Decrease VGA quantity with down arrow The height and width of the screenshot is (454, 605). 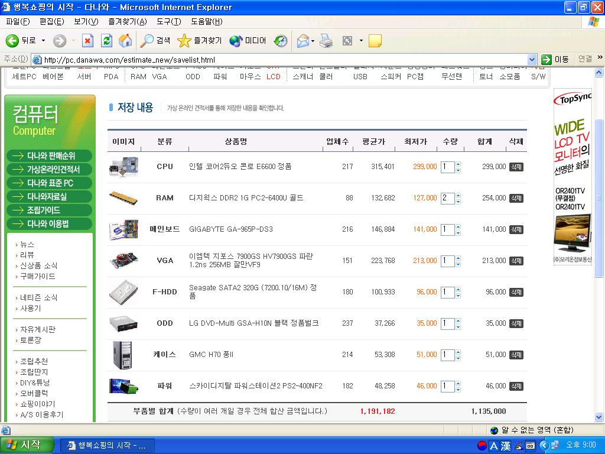pyautogui.click(x=458, y=264)
